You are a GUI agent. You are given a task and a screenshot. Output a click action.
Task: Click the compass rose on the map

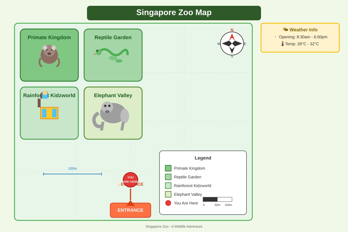tap(232, 43)
